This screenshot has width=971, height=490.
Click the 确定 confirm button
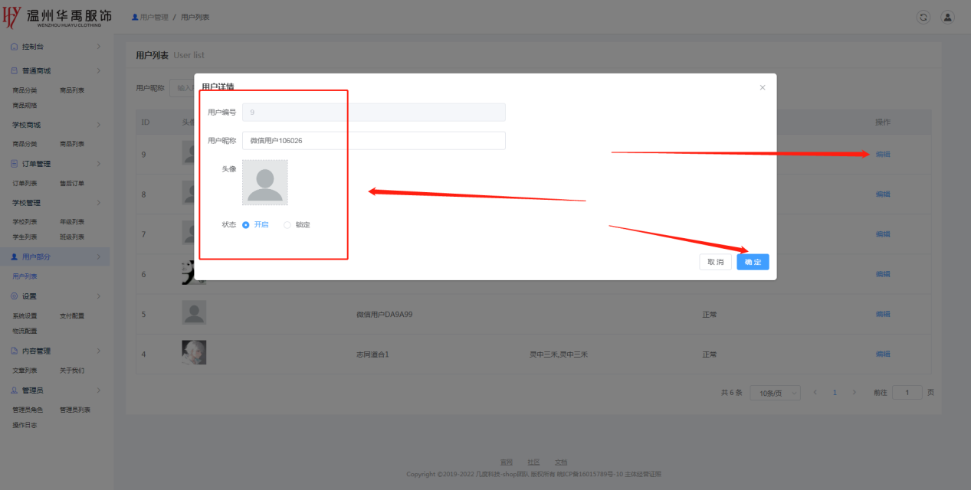pyautogui.click(x=753, y=262)
